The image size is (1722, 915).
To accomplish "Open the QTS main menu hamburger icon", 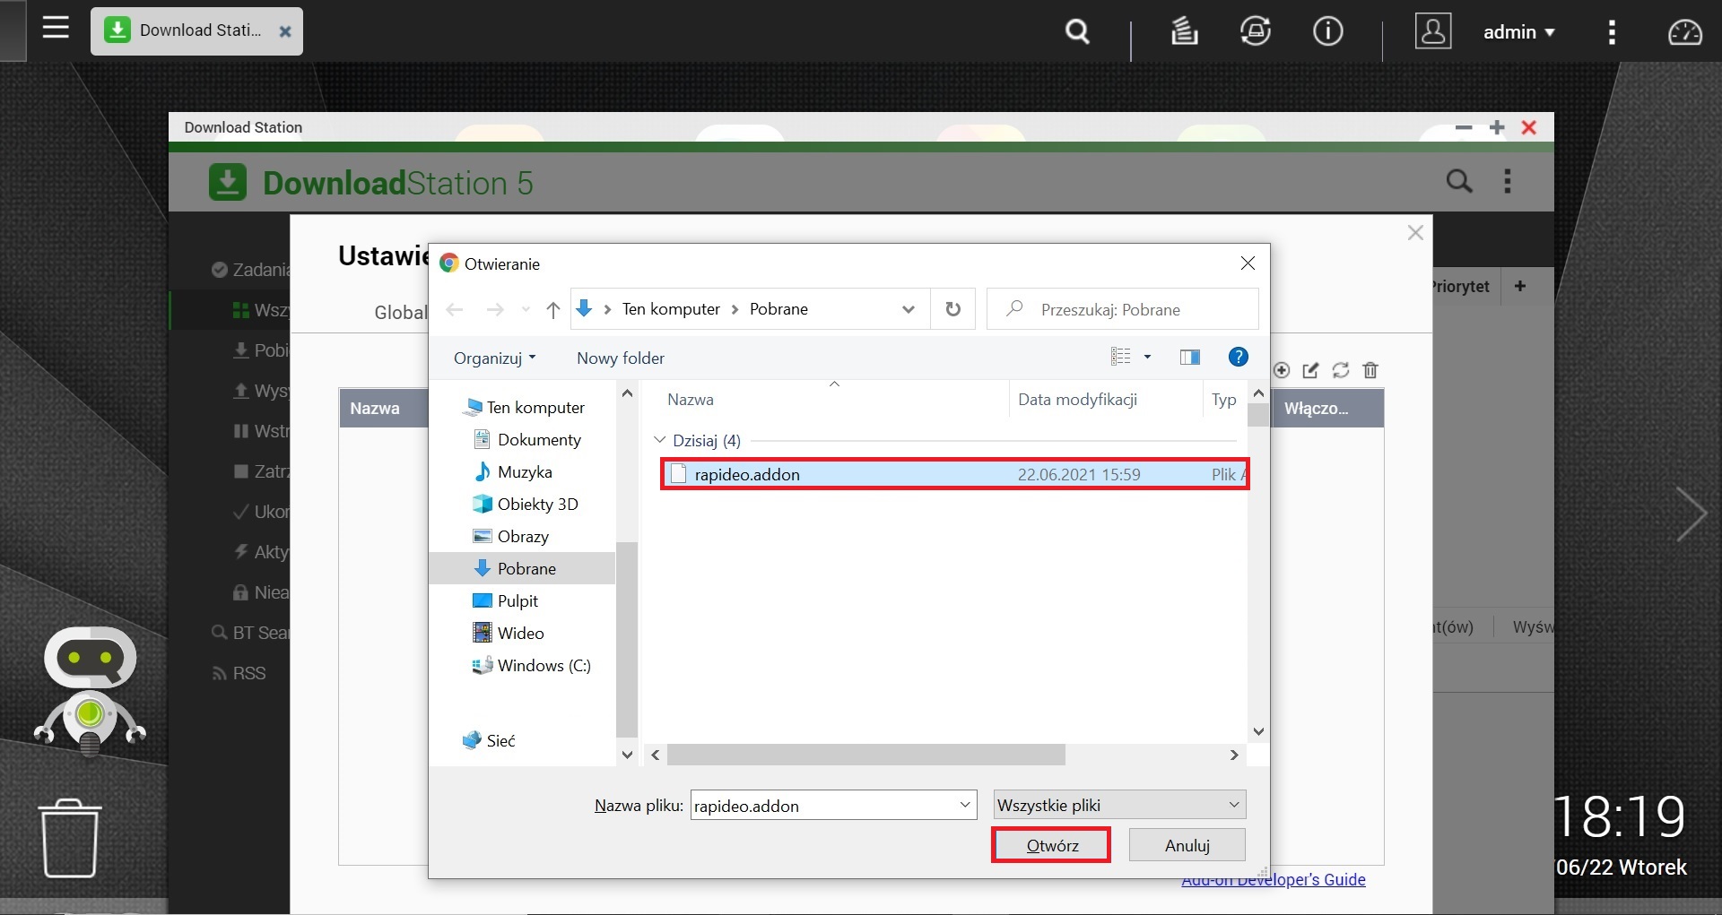I will click(x=56, y=28).
